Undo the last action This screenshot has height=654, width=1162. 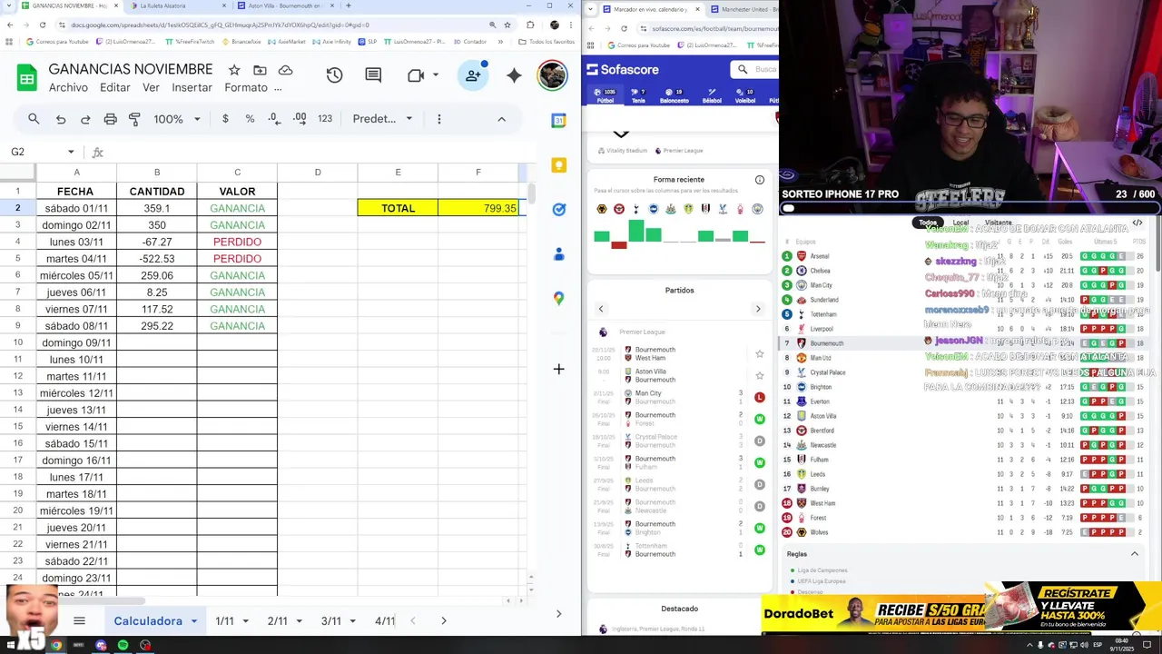[61, 119]
